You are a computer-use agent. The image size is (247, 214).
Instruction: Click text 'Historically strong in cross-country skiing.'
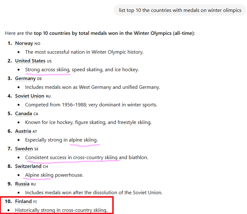[61, 210]
